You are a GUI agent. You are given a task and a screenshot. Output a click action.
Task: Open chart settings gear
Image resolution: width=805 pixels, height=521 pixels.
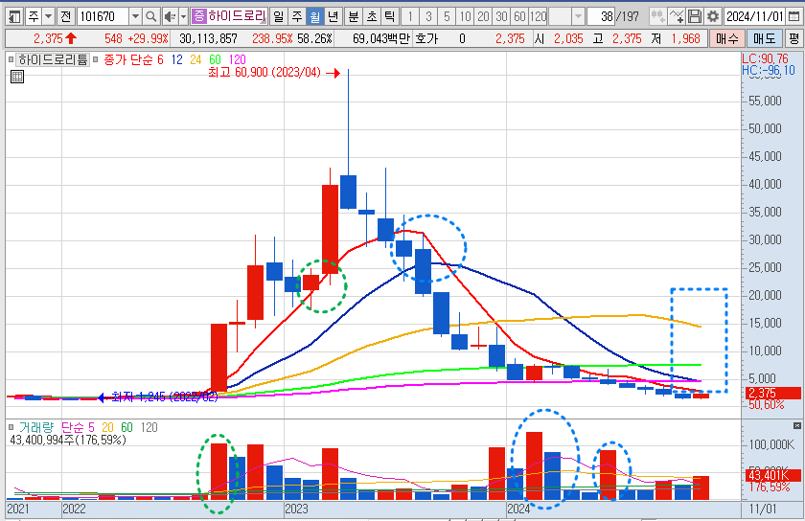pos(713,16)
